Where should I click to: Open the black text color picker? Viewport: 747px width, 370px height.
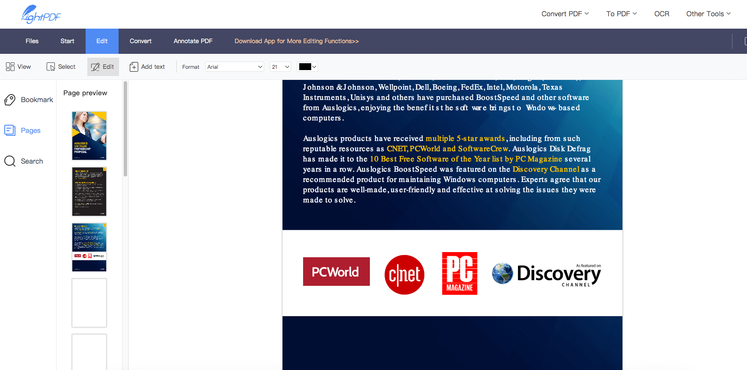pyautogui.click(x=307, y=67)
